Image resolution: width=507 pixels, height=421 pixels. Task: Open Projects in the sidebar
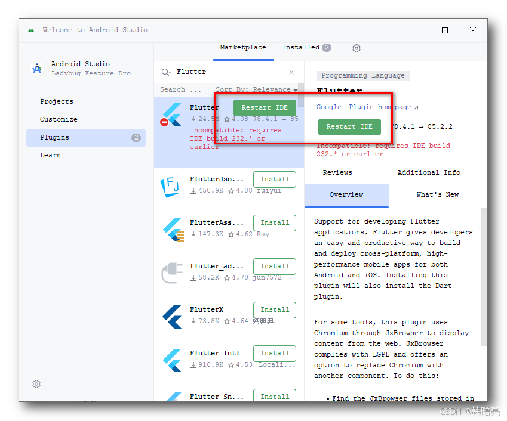pos(57,102)
